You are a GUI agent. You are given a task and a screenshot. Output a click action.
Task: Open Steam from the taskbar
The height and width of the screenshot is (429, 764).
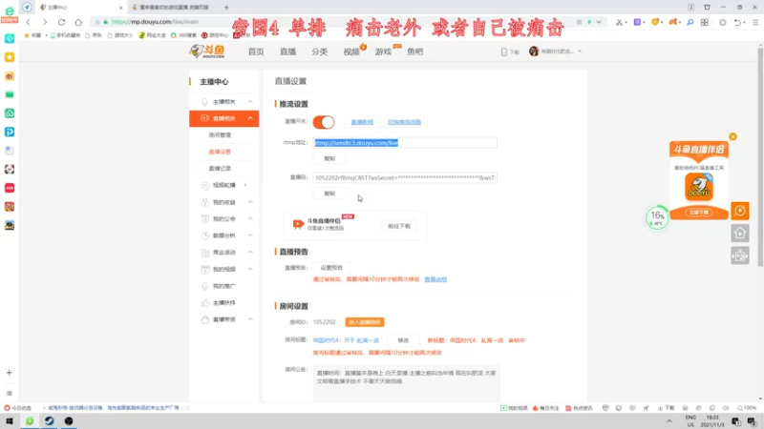pyautogui.click(x=50, y=421)
